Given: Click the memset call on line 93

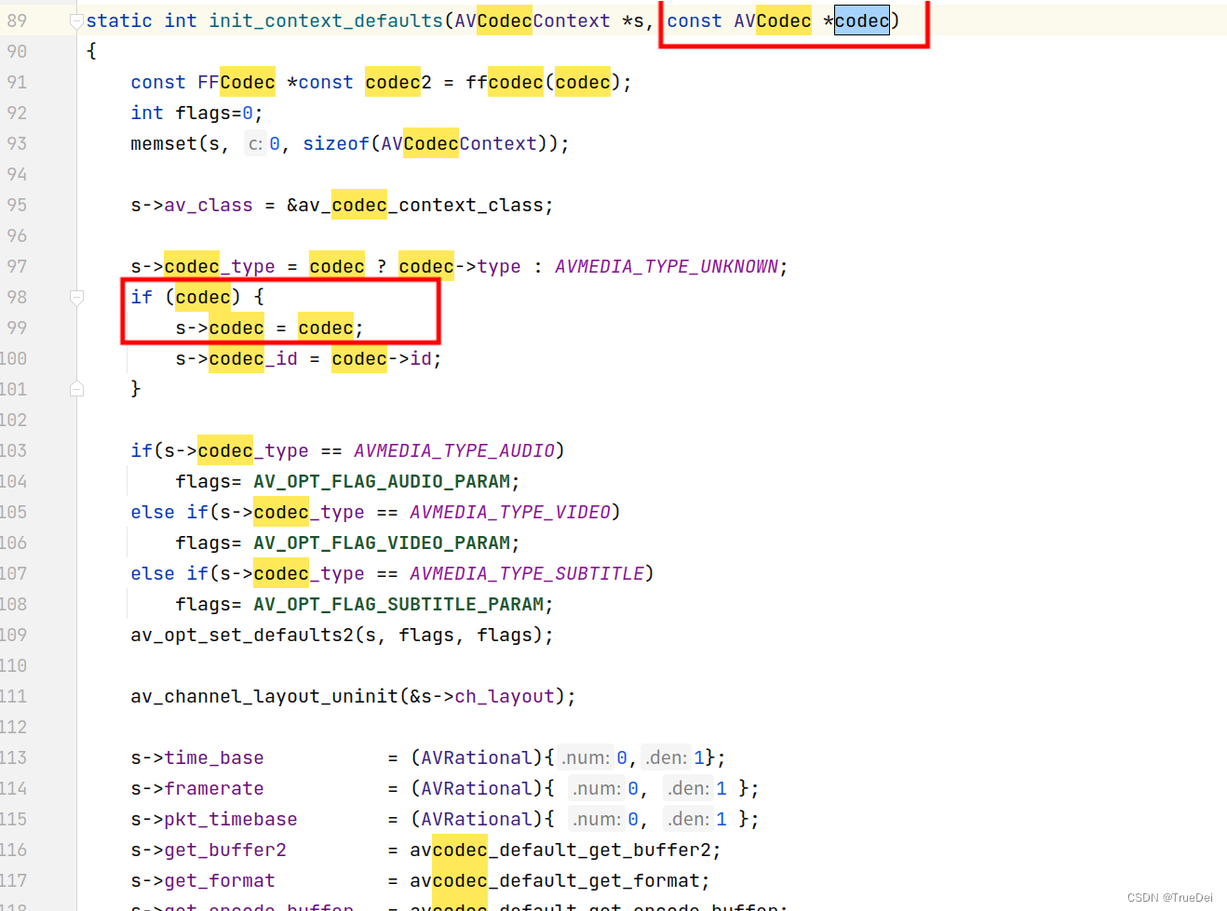Looking at the screenshot, I should [x=164, y=143].
